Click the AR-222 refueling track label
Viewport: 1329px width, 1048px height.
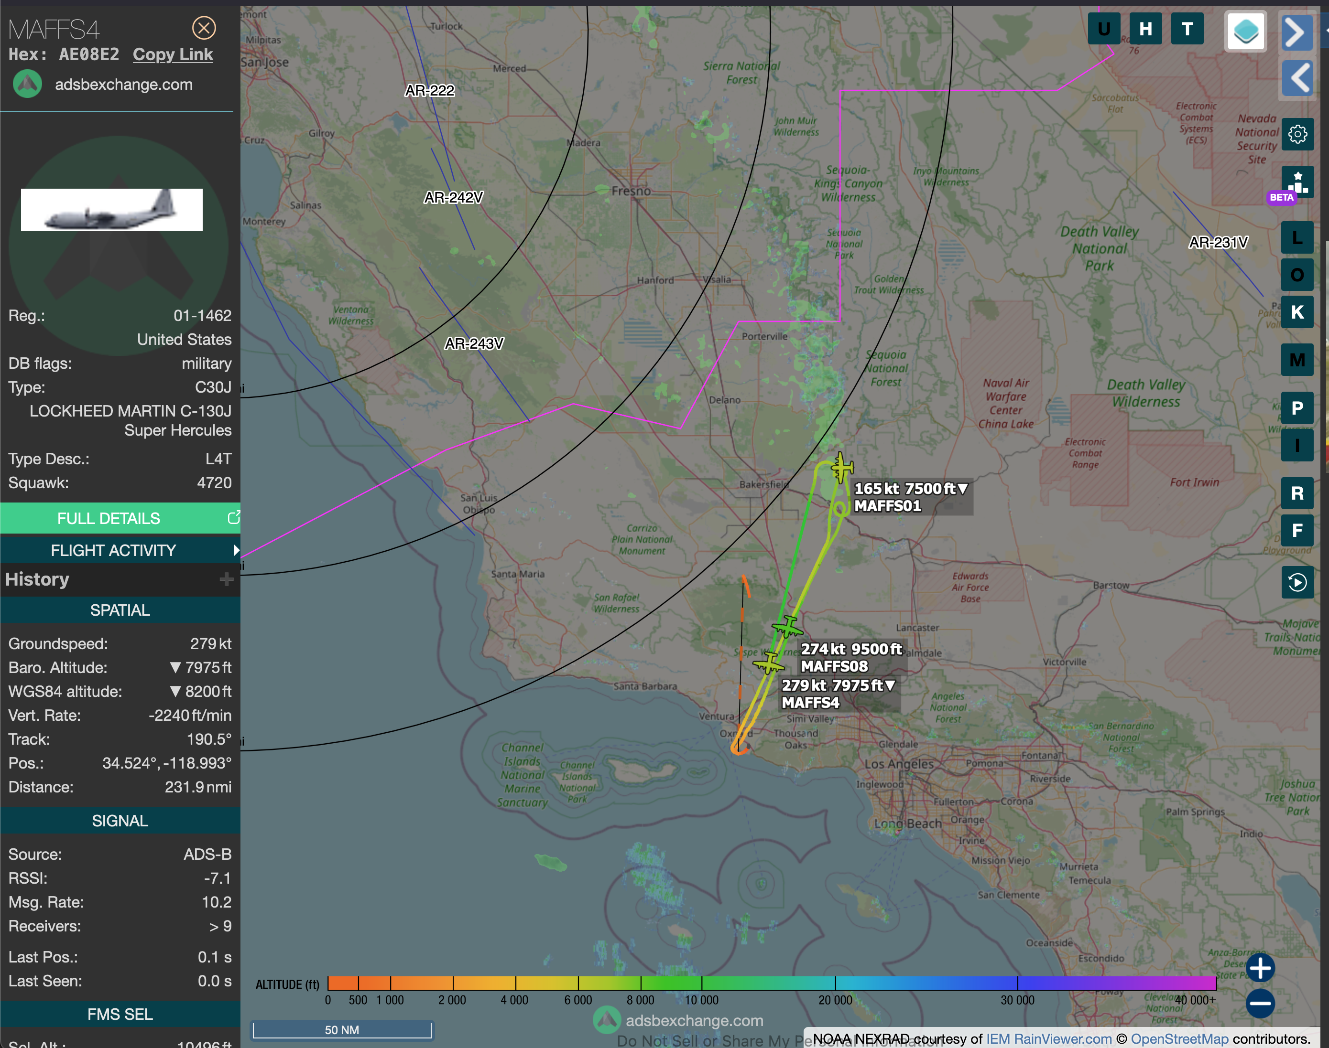click(x=430, y=91)
